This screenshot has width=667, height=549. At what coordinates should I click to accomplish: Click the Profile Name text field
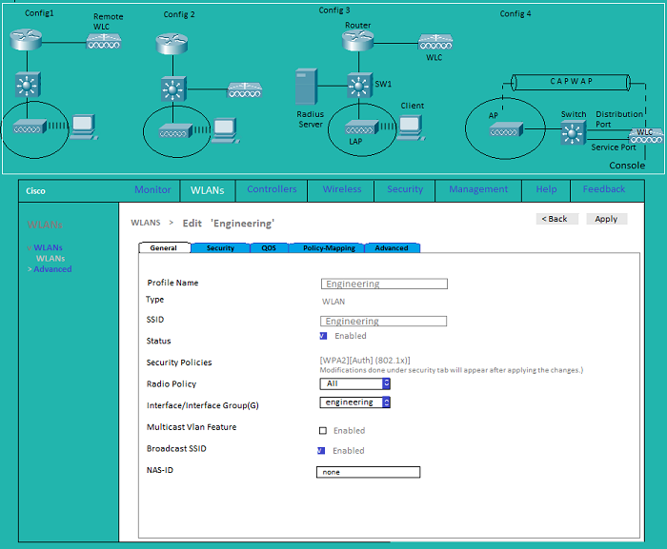[x=384, y=284]
